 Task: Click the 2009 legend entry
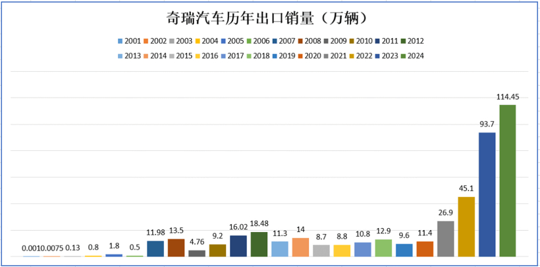(335, 42)
